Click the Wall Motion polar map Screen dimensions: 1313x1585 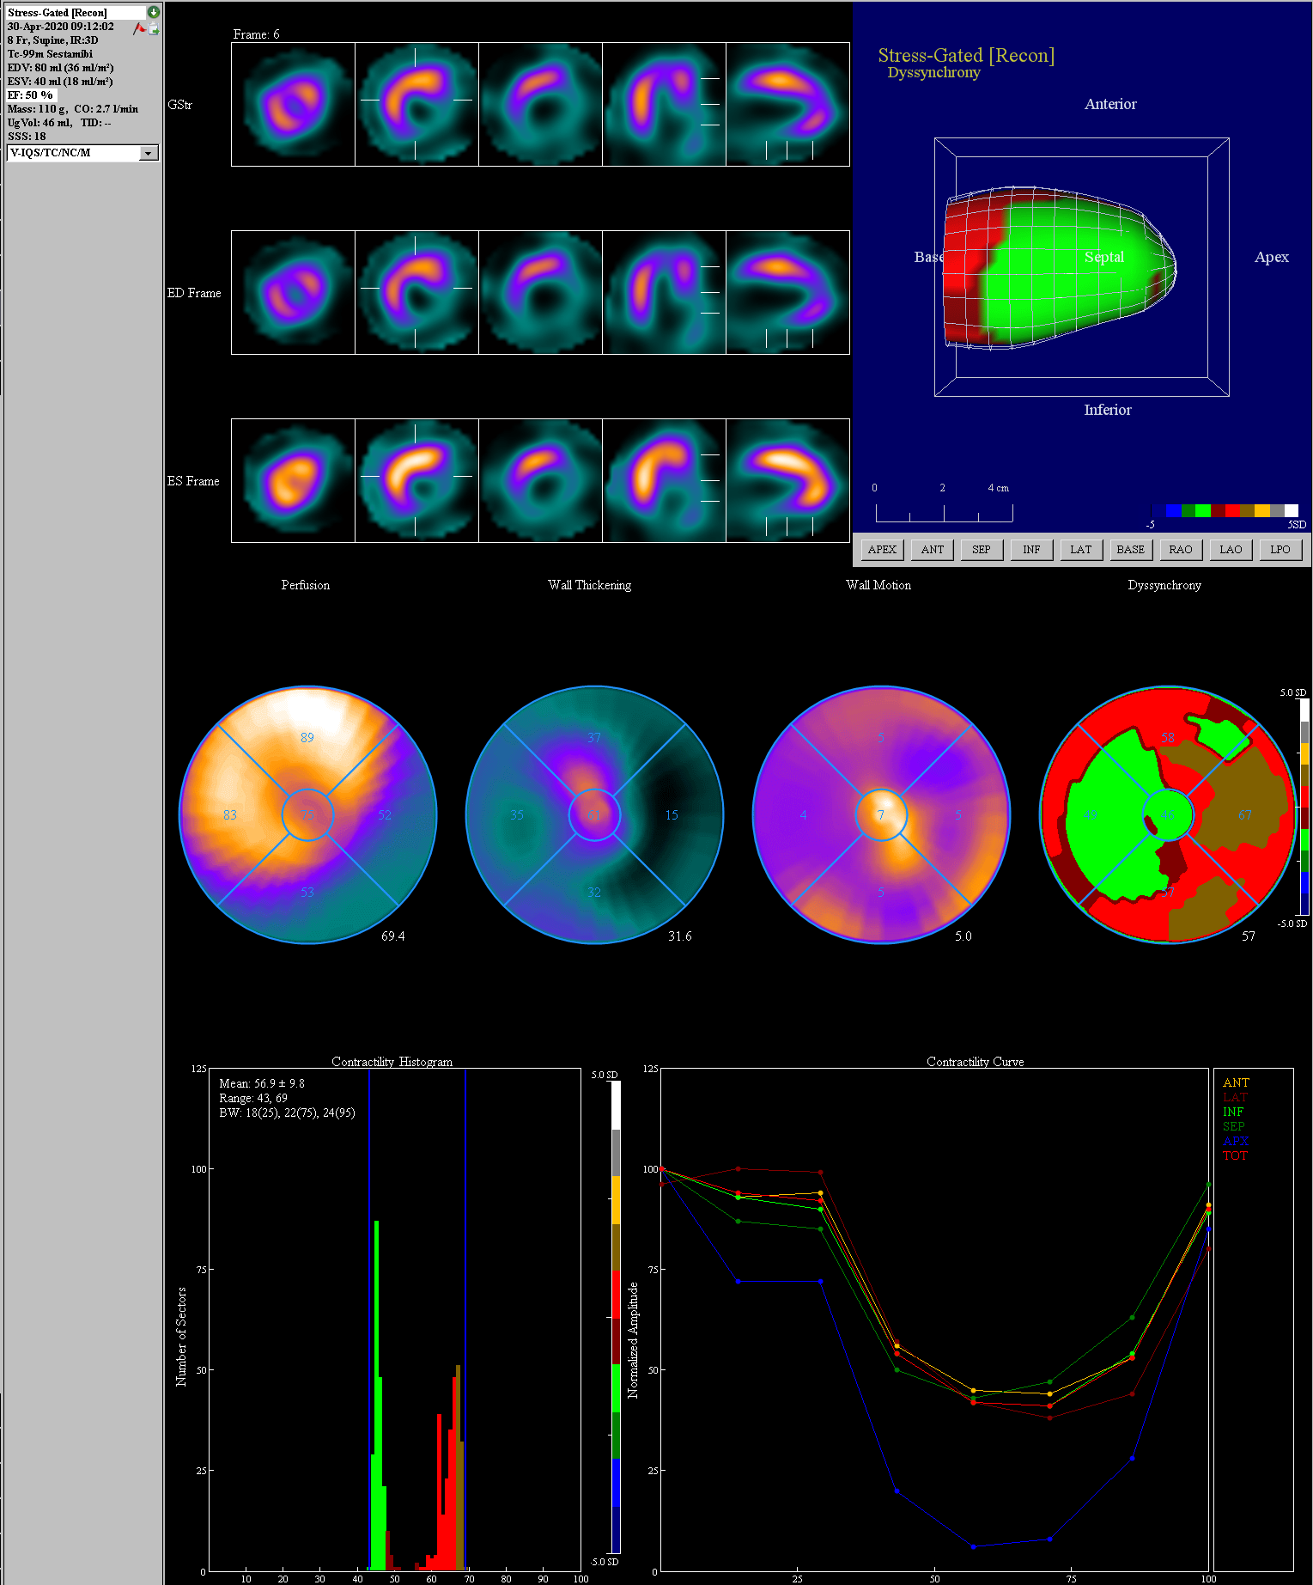(881, 814)
